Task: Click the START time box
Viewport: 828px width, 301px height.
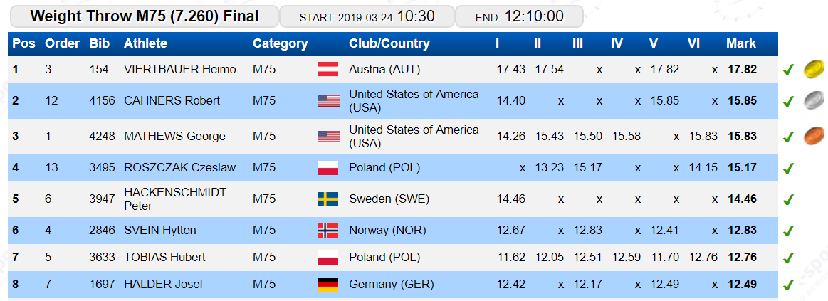Action: [367, 16]
